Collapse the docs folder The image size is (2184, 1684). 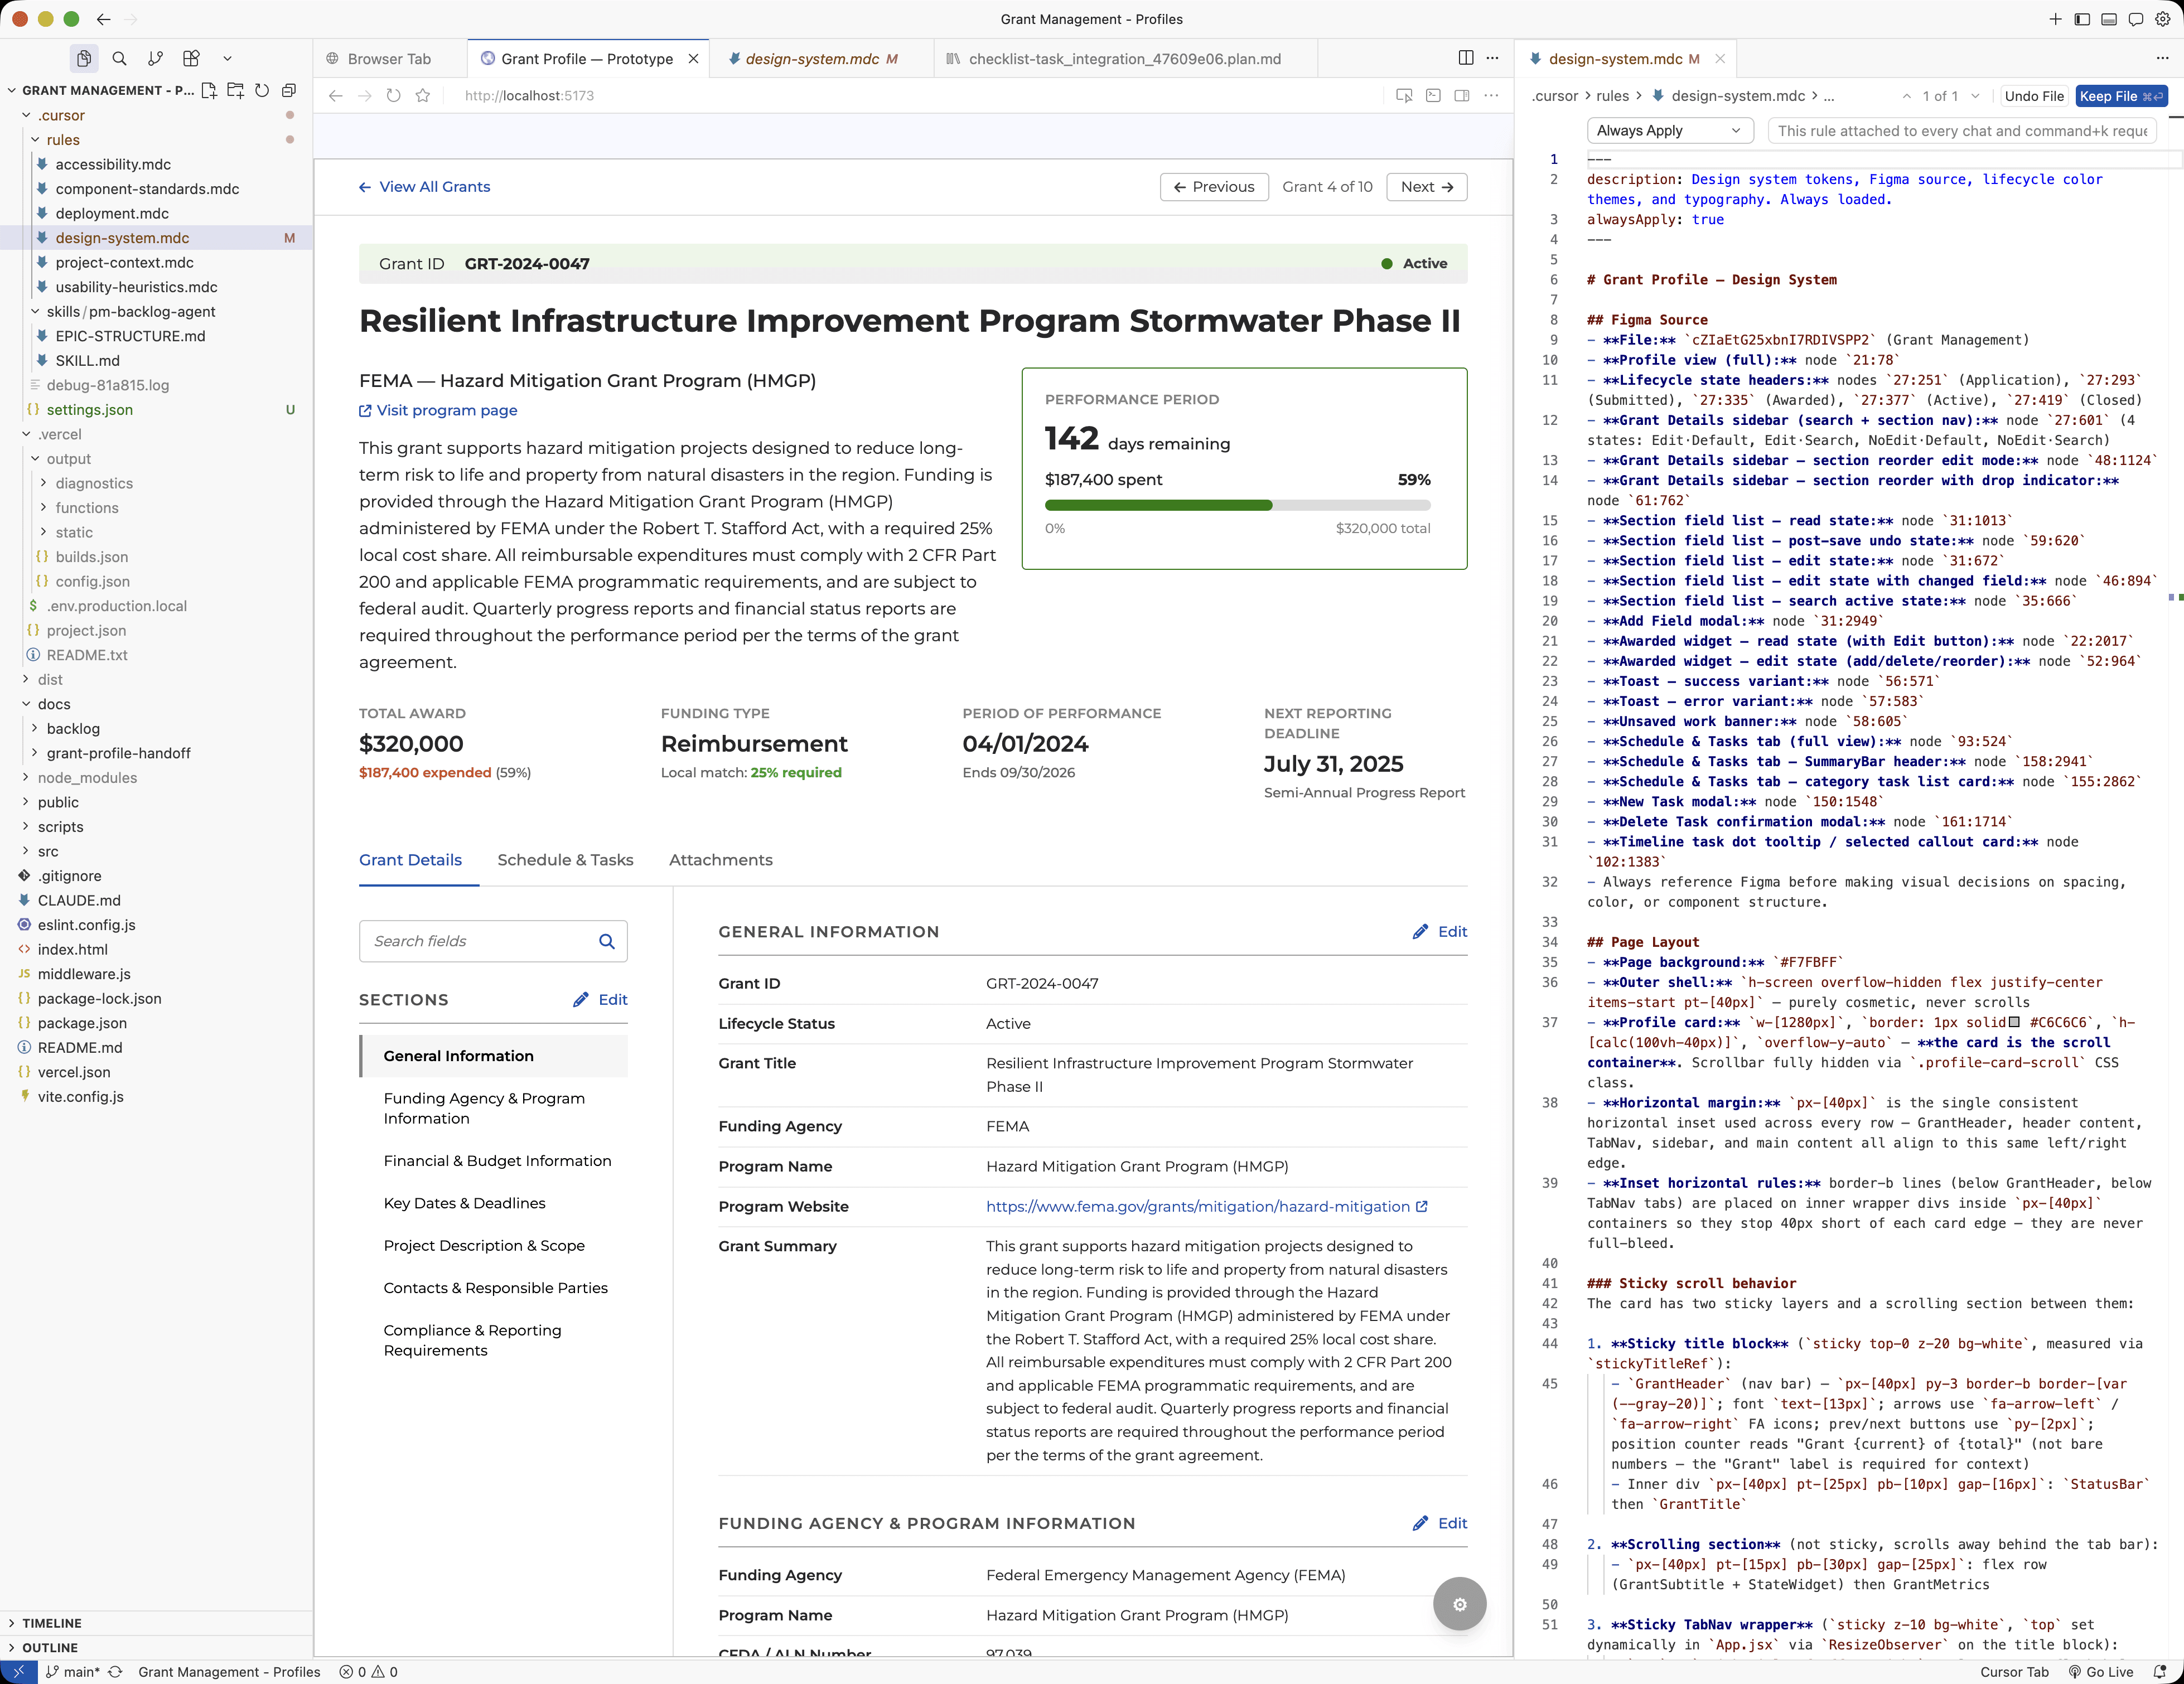[x=54, y=704]
